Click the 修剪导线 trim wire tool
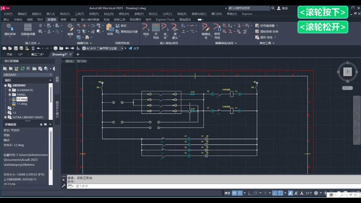The image size is (361, 203). coord(217,31)
